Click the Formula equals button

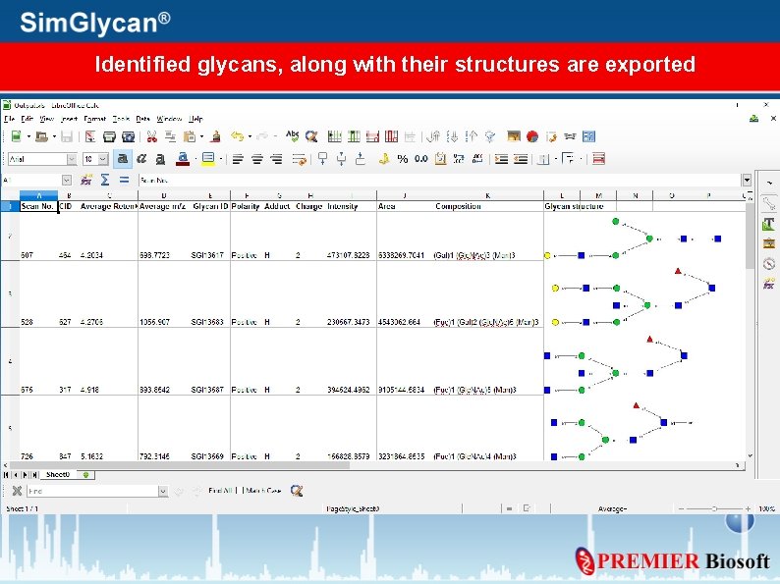point(124,180)
